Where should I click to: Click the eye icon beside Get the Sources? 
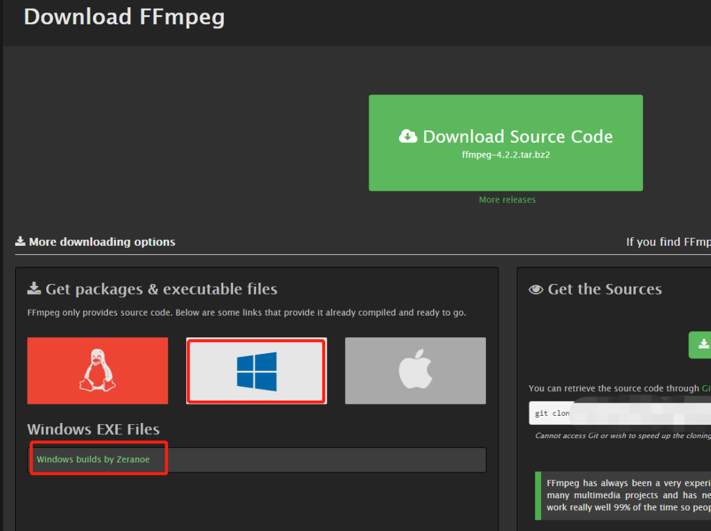point(536,289)
